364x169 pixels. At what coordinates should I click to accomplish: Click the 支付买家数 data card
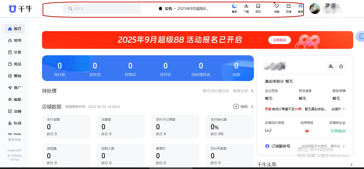230,156
